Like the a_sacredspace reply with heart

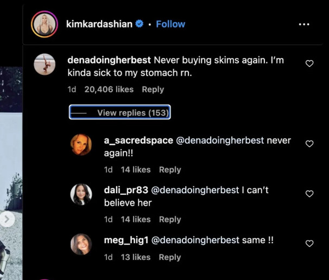click(309, 144)
